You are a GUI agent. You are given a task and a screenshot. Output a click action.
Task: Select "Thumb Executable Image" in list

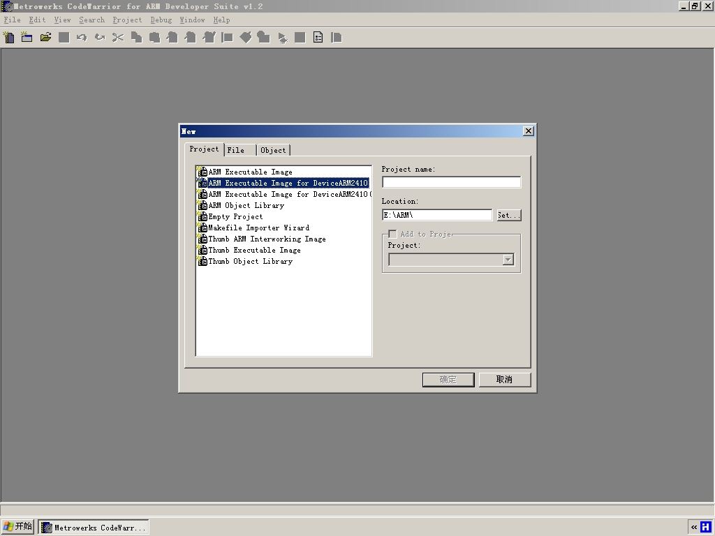coord(249,251)
